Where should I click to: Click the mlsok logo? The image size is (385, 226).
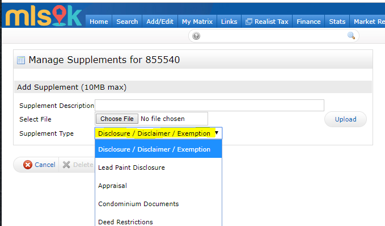pyautogui.click(x=44, y=16)
